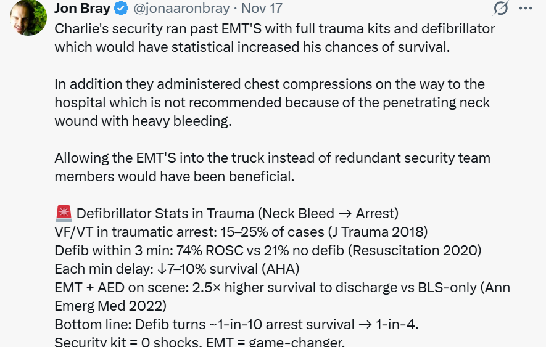Click the red siren emoji
This screenshot has height=347, width=546.
pos(63,213)
